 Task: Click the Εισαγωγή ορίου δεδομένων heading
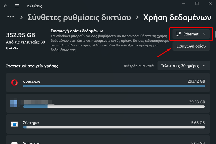(77, 31)
